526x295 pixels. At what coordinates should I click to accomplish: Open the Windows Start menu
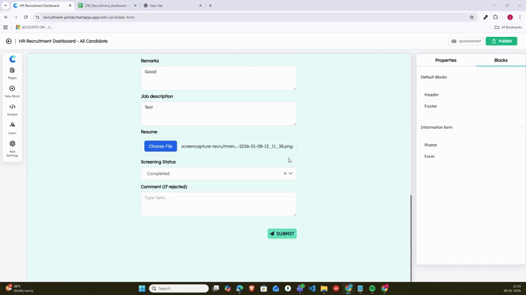(142, 288)
